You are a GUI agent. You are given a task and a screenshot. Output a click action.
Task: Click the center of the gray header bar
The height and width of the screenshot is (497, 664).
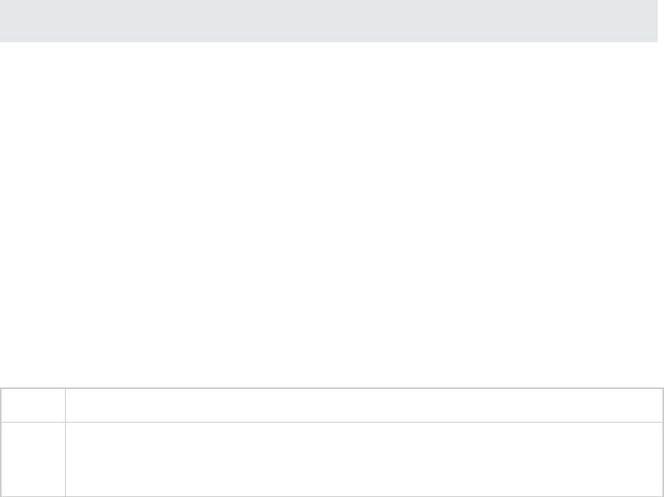coord(329,20)
